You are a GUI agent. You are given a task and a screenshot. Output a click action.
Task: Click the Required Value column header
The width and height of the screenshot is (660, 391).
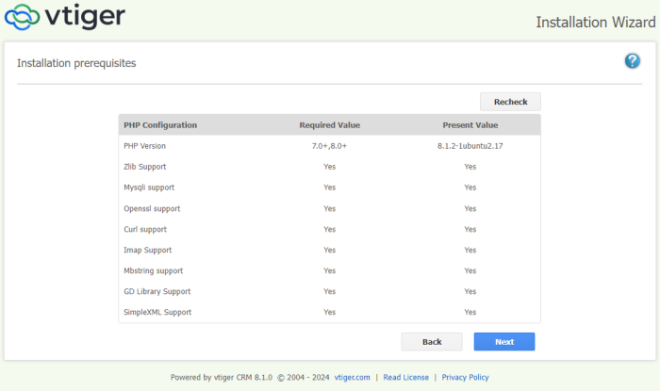click(x=329, y=125)
